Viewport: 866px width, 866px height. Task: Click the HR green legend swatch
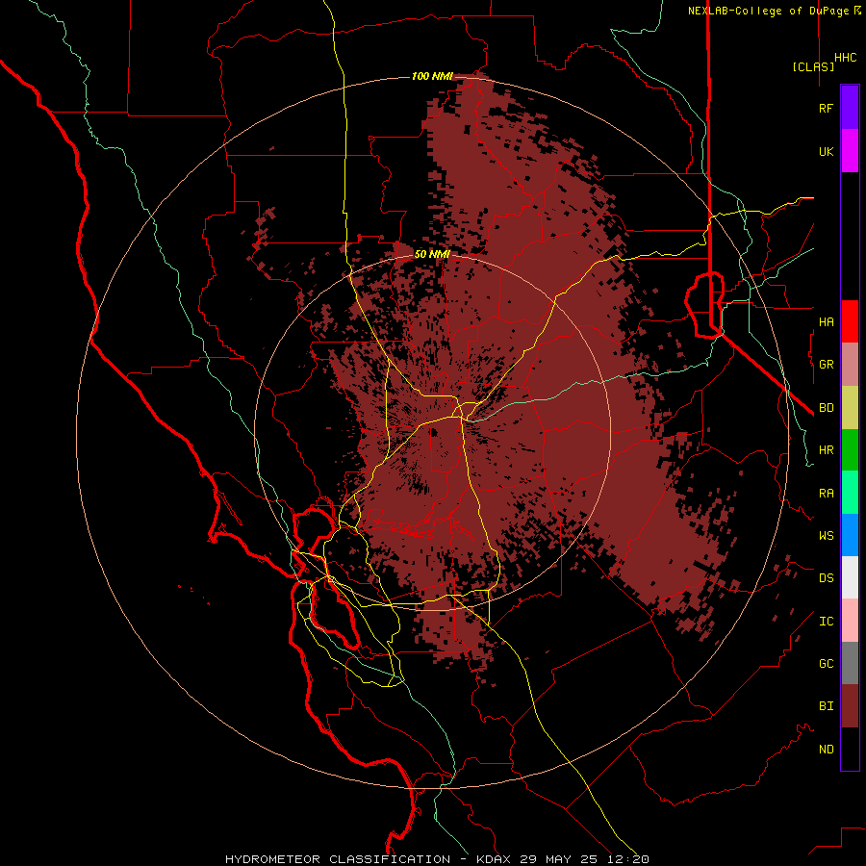[850, 450]
